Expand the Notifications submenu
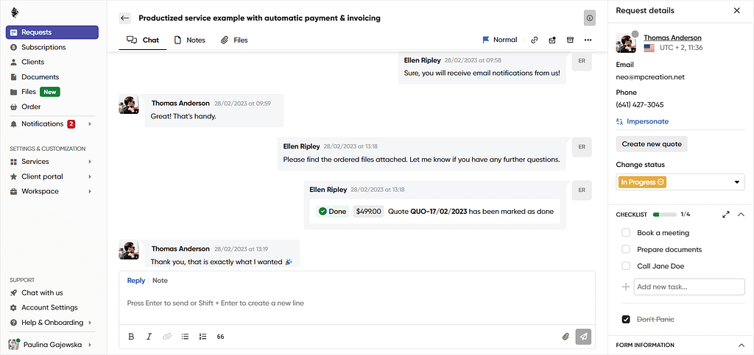The height and width of the screenshot is (355, 754). pyautogui.click(x=89, y=123)
